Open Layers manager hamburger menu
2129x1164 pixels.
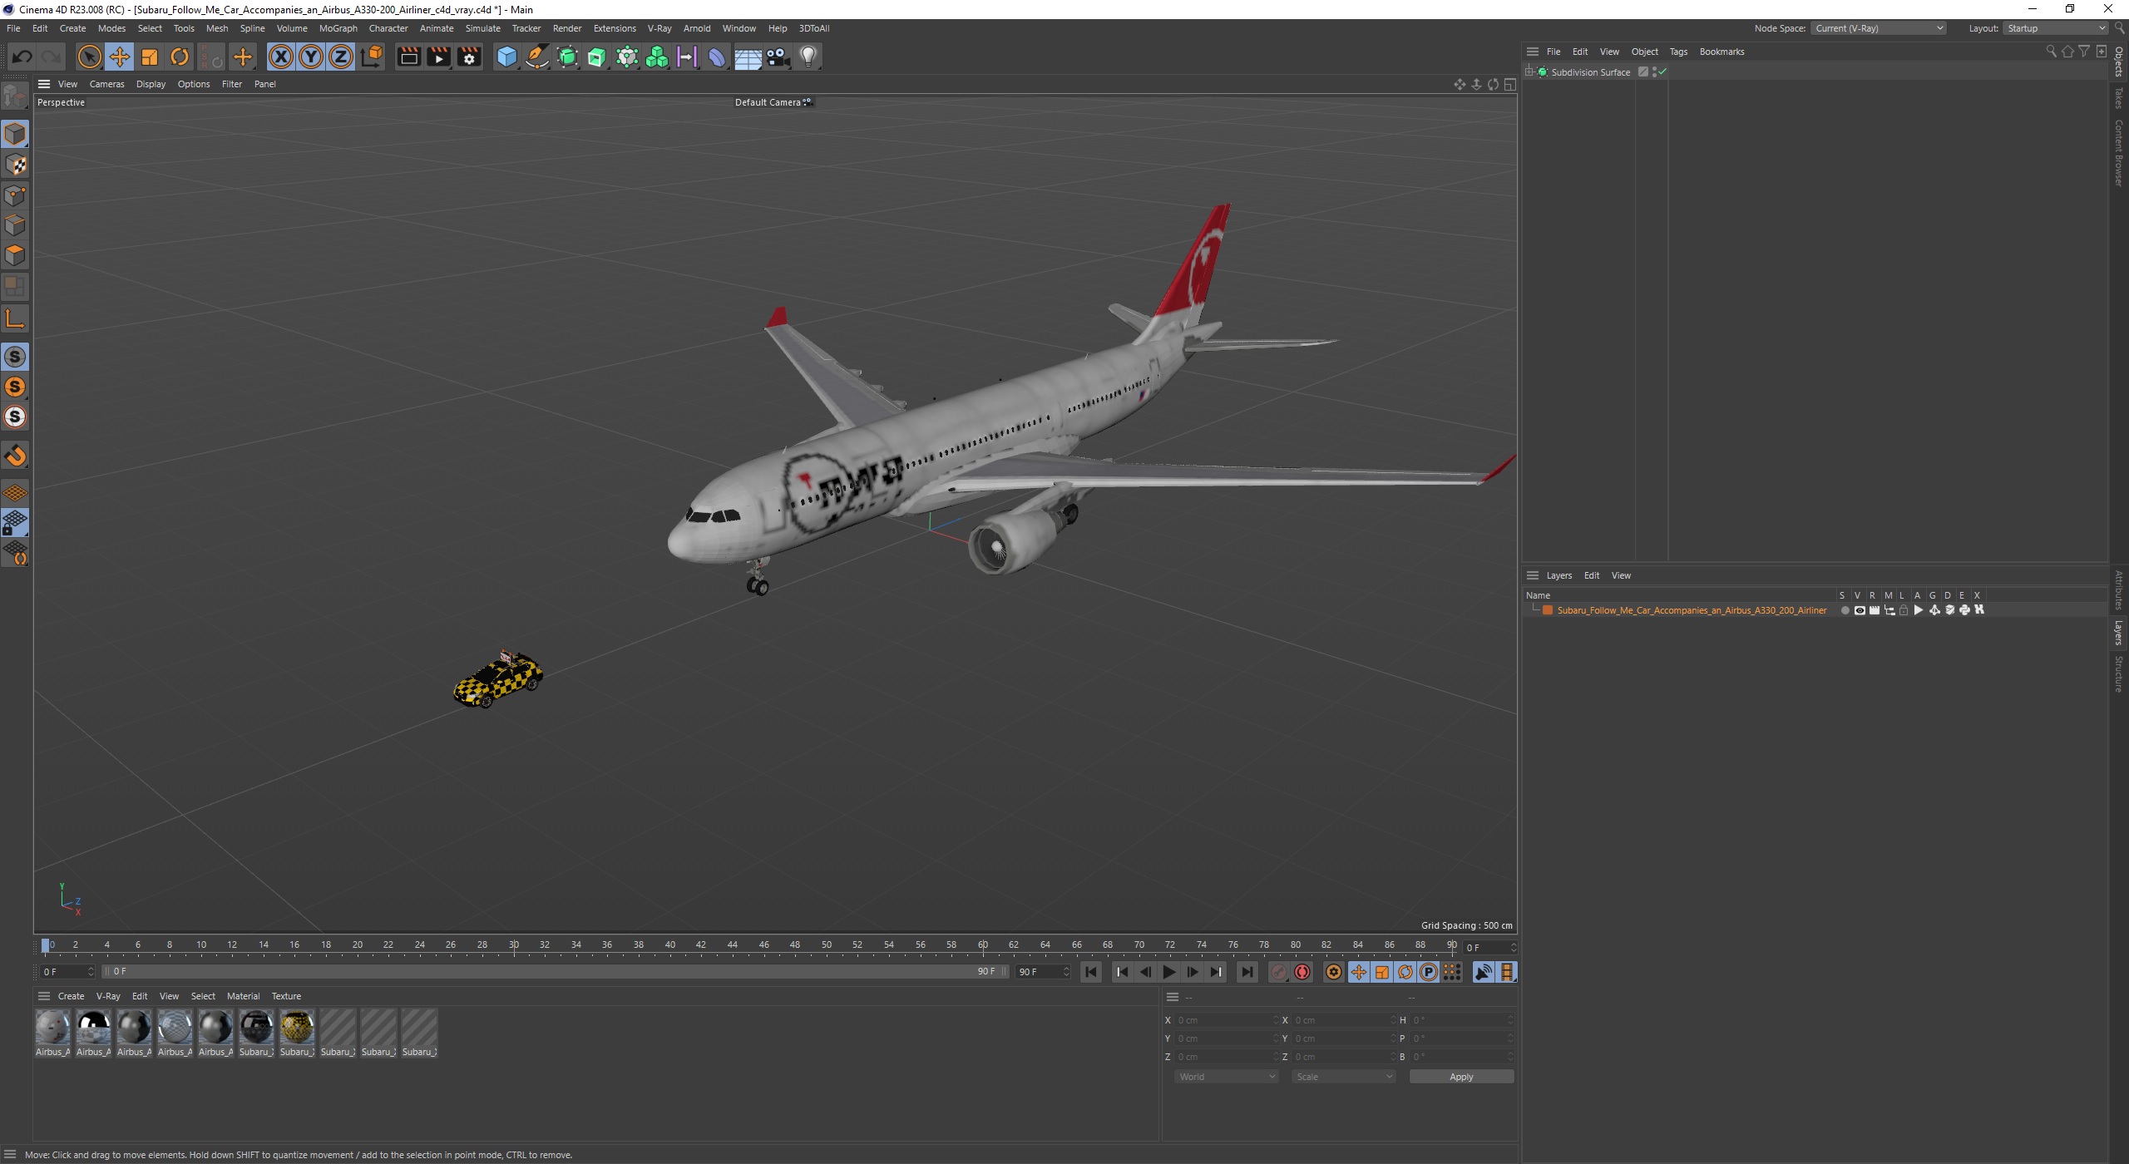point(1533,575)
